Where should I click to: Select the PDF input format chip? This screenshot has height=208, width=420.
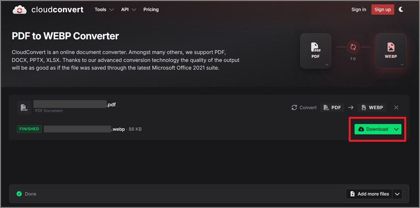click(332, 107)
